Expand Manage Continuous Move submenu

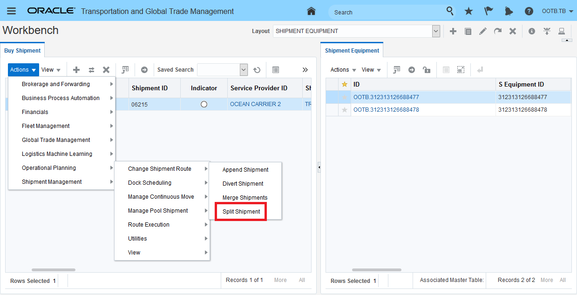pos(162,197)
